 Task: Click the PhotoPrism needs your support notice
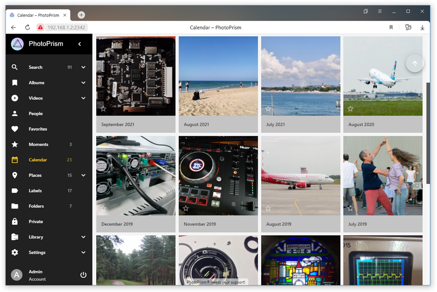[216, 282]
